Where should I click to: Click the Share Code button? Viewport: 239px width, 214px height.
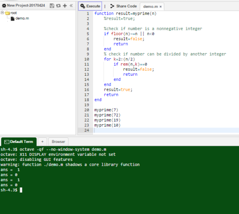point(123,6)
